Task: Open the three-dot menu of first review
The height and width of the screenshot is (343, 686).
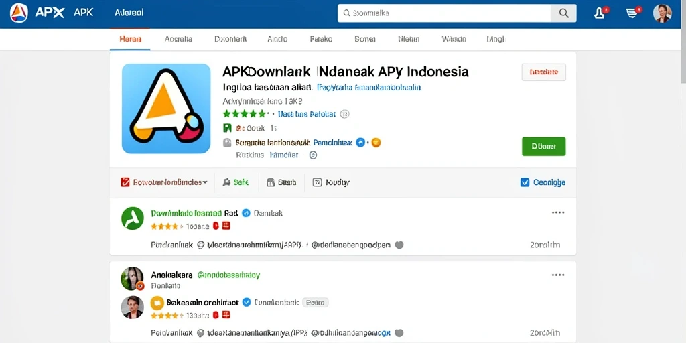Action: pyautogui.click(x=558, y=212)
